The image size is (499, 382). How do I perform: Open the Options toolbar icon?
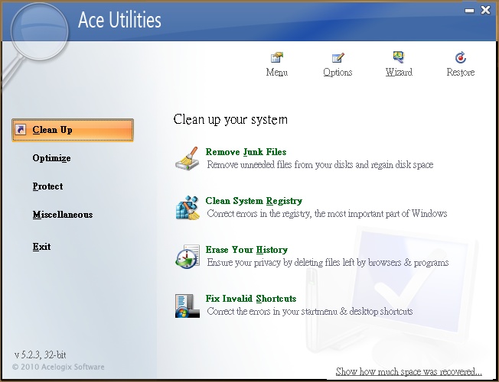(338, 57)
